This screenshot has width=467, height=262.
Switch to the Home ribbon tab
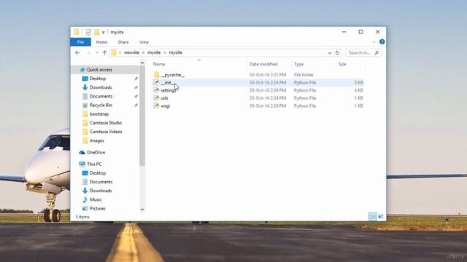coord(101,42)
